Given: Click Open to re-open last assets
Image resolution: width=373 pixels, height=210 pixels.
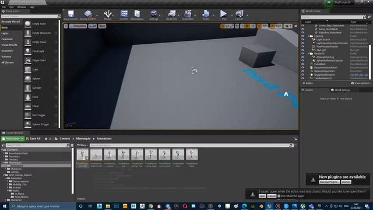Looking at the screenshot, I should 262,196.
